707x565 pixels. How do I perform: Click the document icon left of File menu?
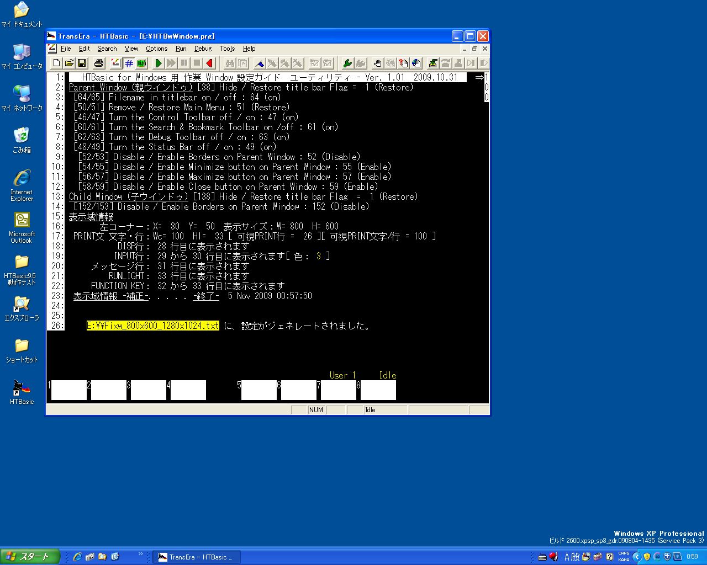tap(52, 49)
